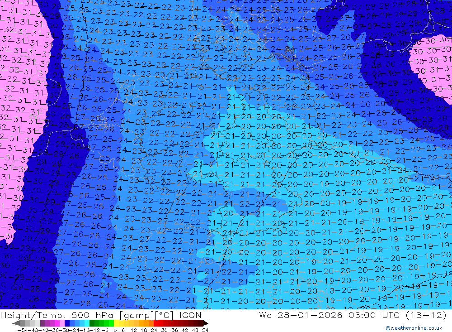Viewport: 452px width, 332px height.
Task: Click the yellow legend swatch at 0
Action: (117, 323)
